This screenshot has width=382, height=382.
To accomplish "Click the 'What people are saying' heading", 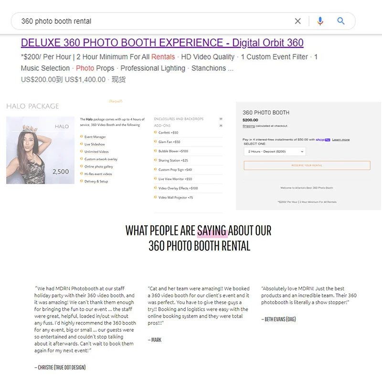I will (198, 238).
